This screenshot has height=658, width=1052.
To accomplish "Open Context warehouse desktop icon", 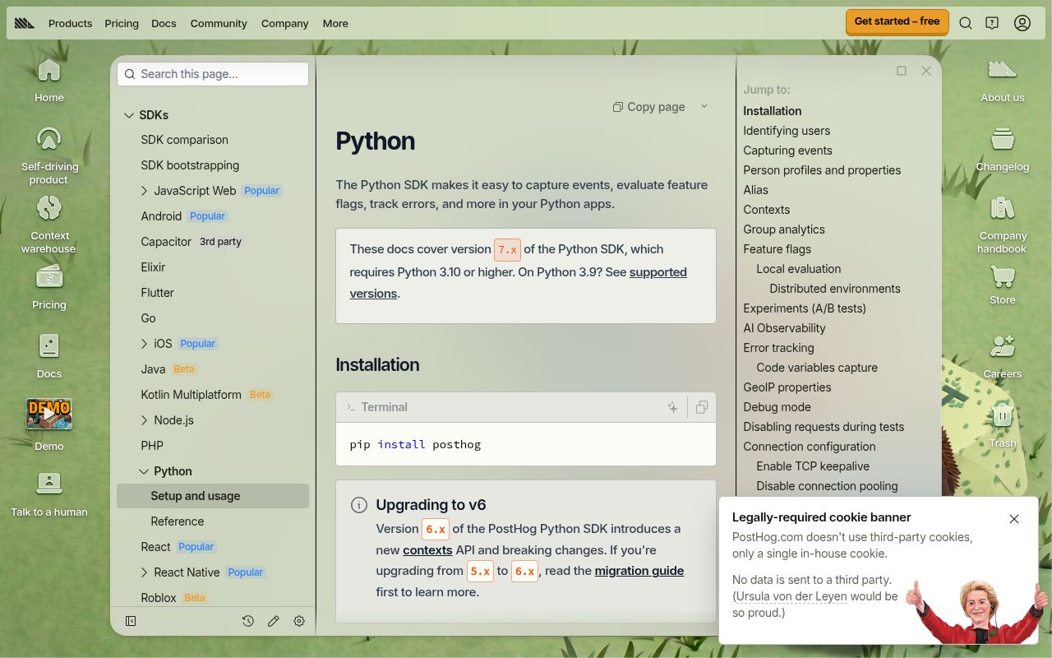I will pyautogui.click(x=49, y=209).
